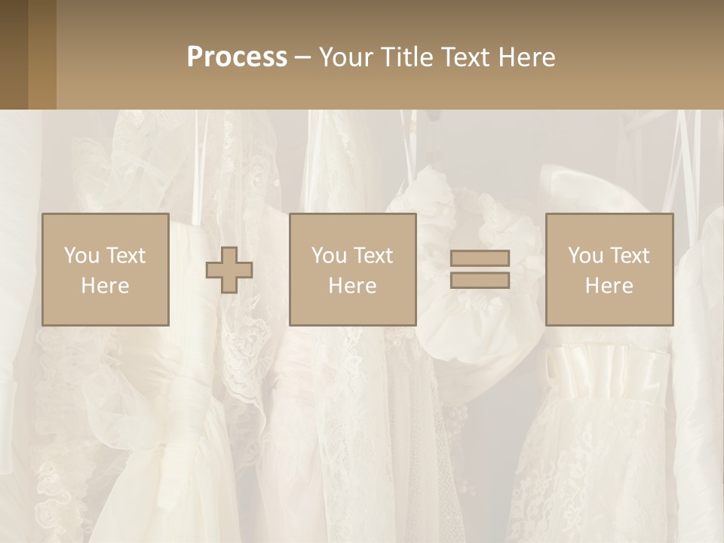Click the lighter brown stripe beside the dark corner stripe

click(42, 54)
